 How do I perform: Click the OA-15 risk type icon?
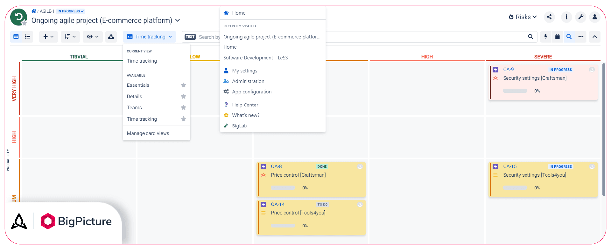495,166
